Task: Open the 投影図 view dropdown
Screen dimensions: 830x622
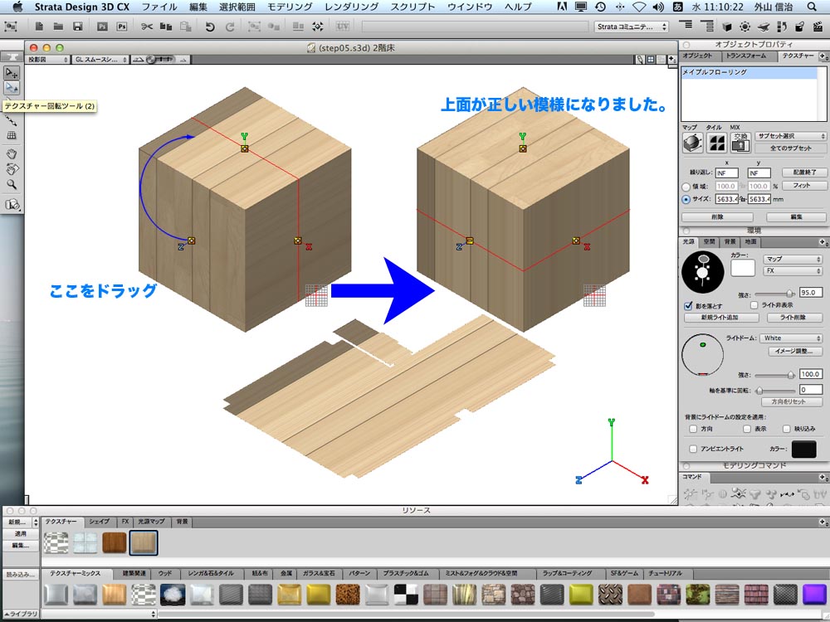Action: [47, 60]
